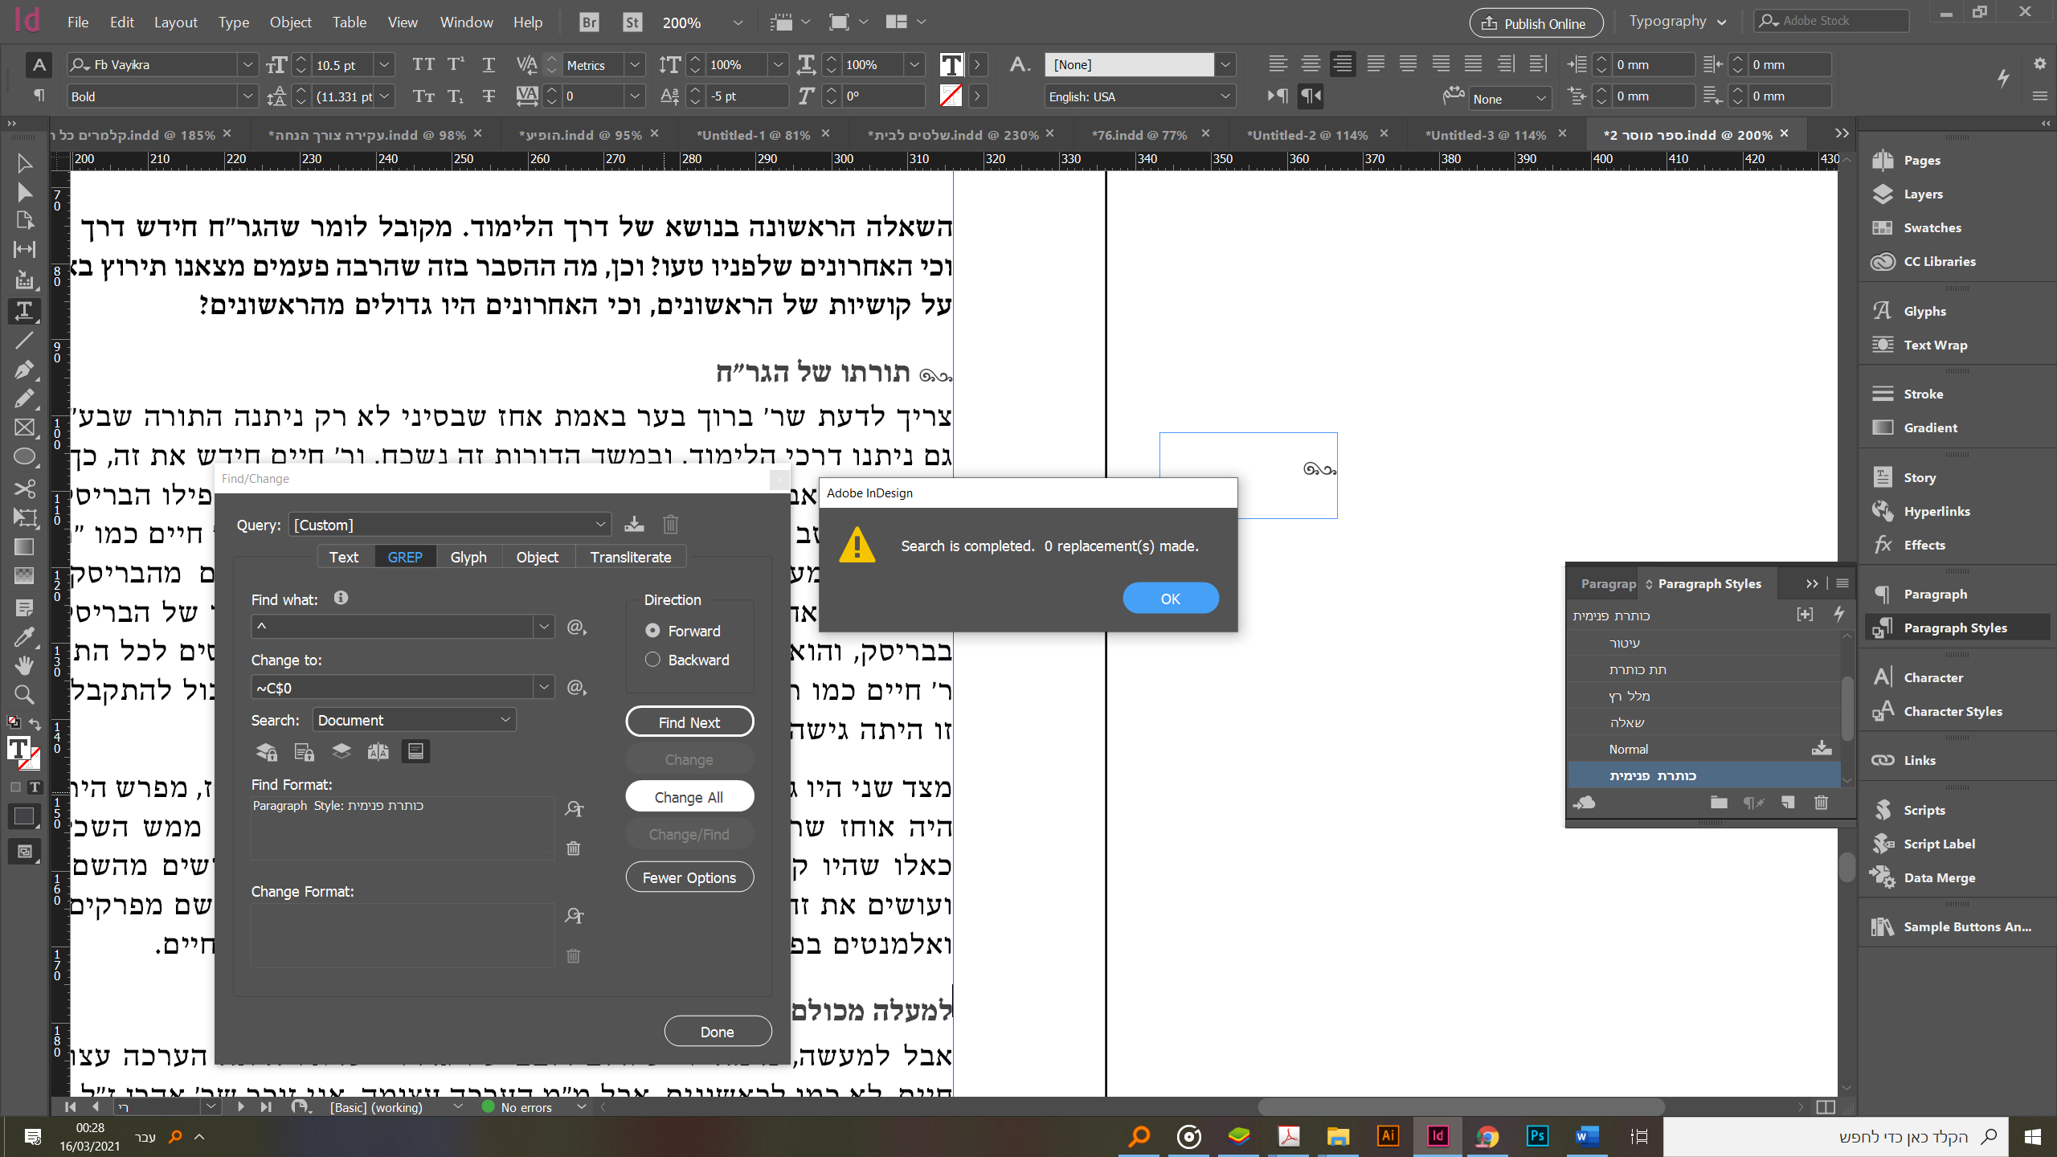2057x1157 pixels.
Task: Select the Type tool in toolbox
Action: coord(24,310)
